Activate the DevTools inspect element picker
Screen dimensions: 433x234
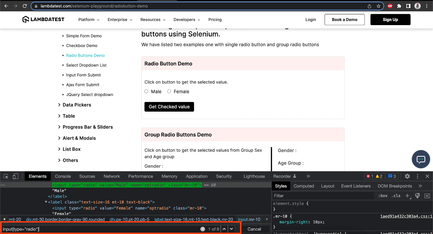click(6, 176)
